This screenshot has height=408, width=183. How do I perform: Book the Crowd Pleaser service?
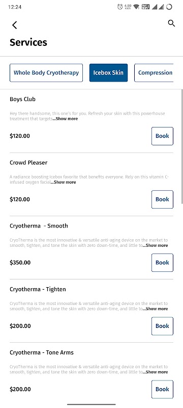tap(162, 199)
